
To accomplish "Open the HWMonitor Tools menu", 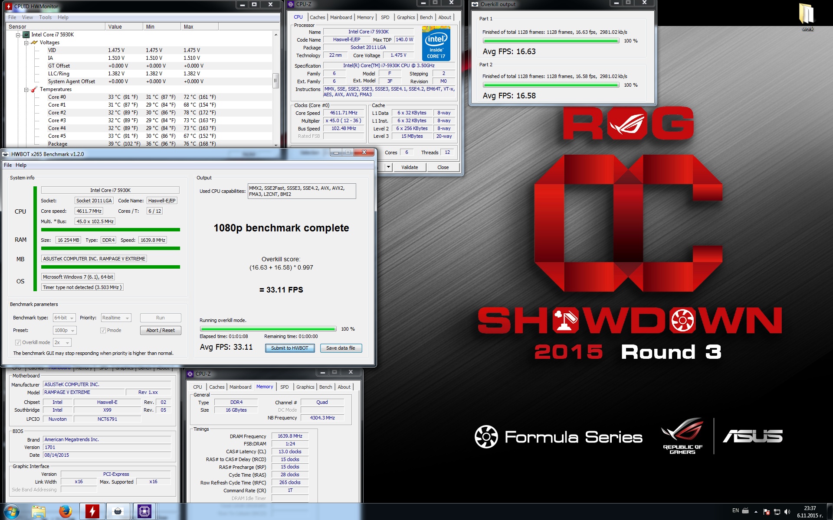I will tap(45, 17).
